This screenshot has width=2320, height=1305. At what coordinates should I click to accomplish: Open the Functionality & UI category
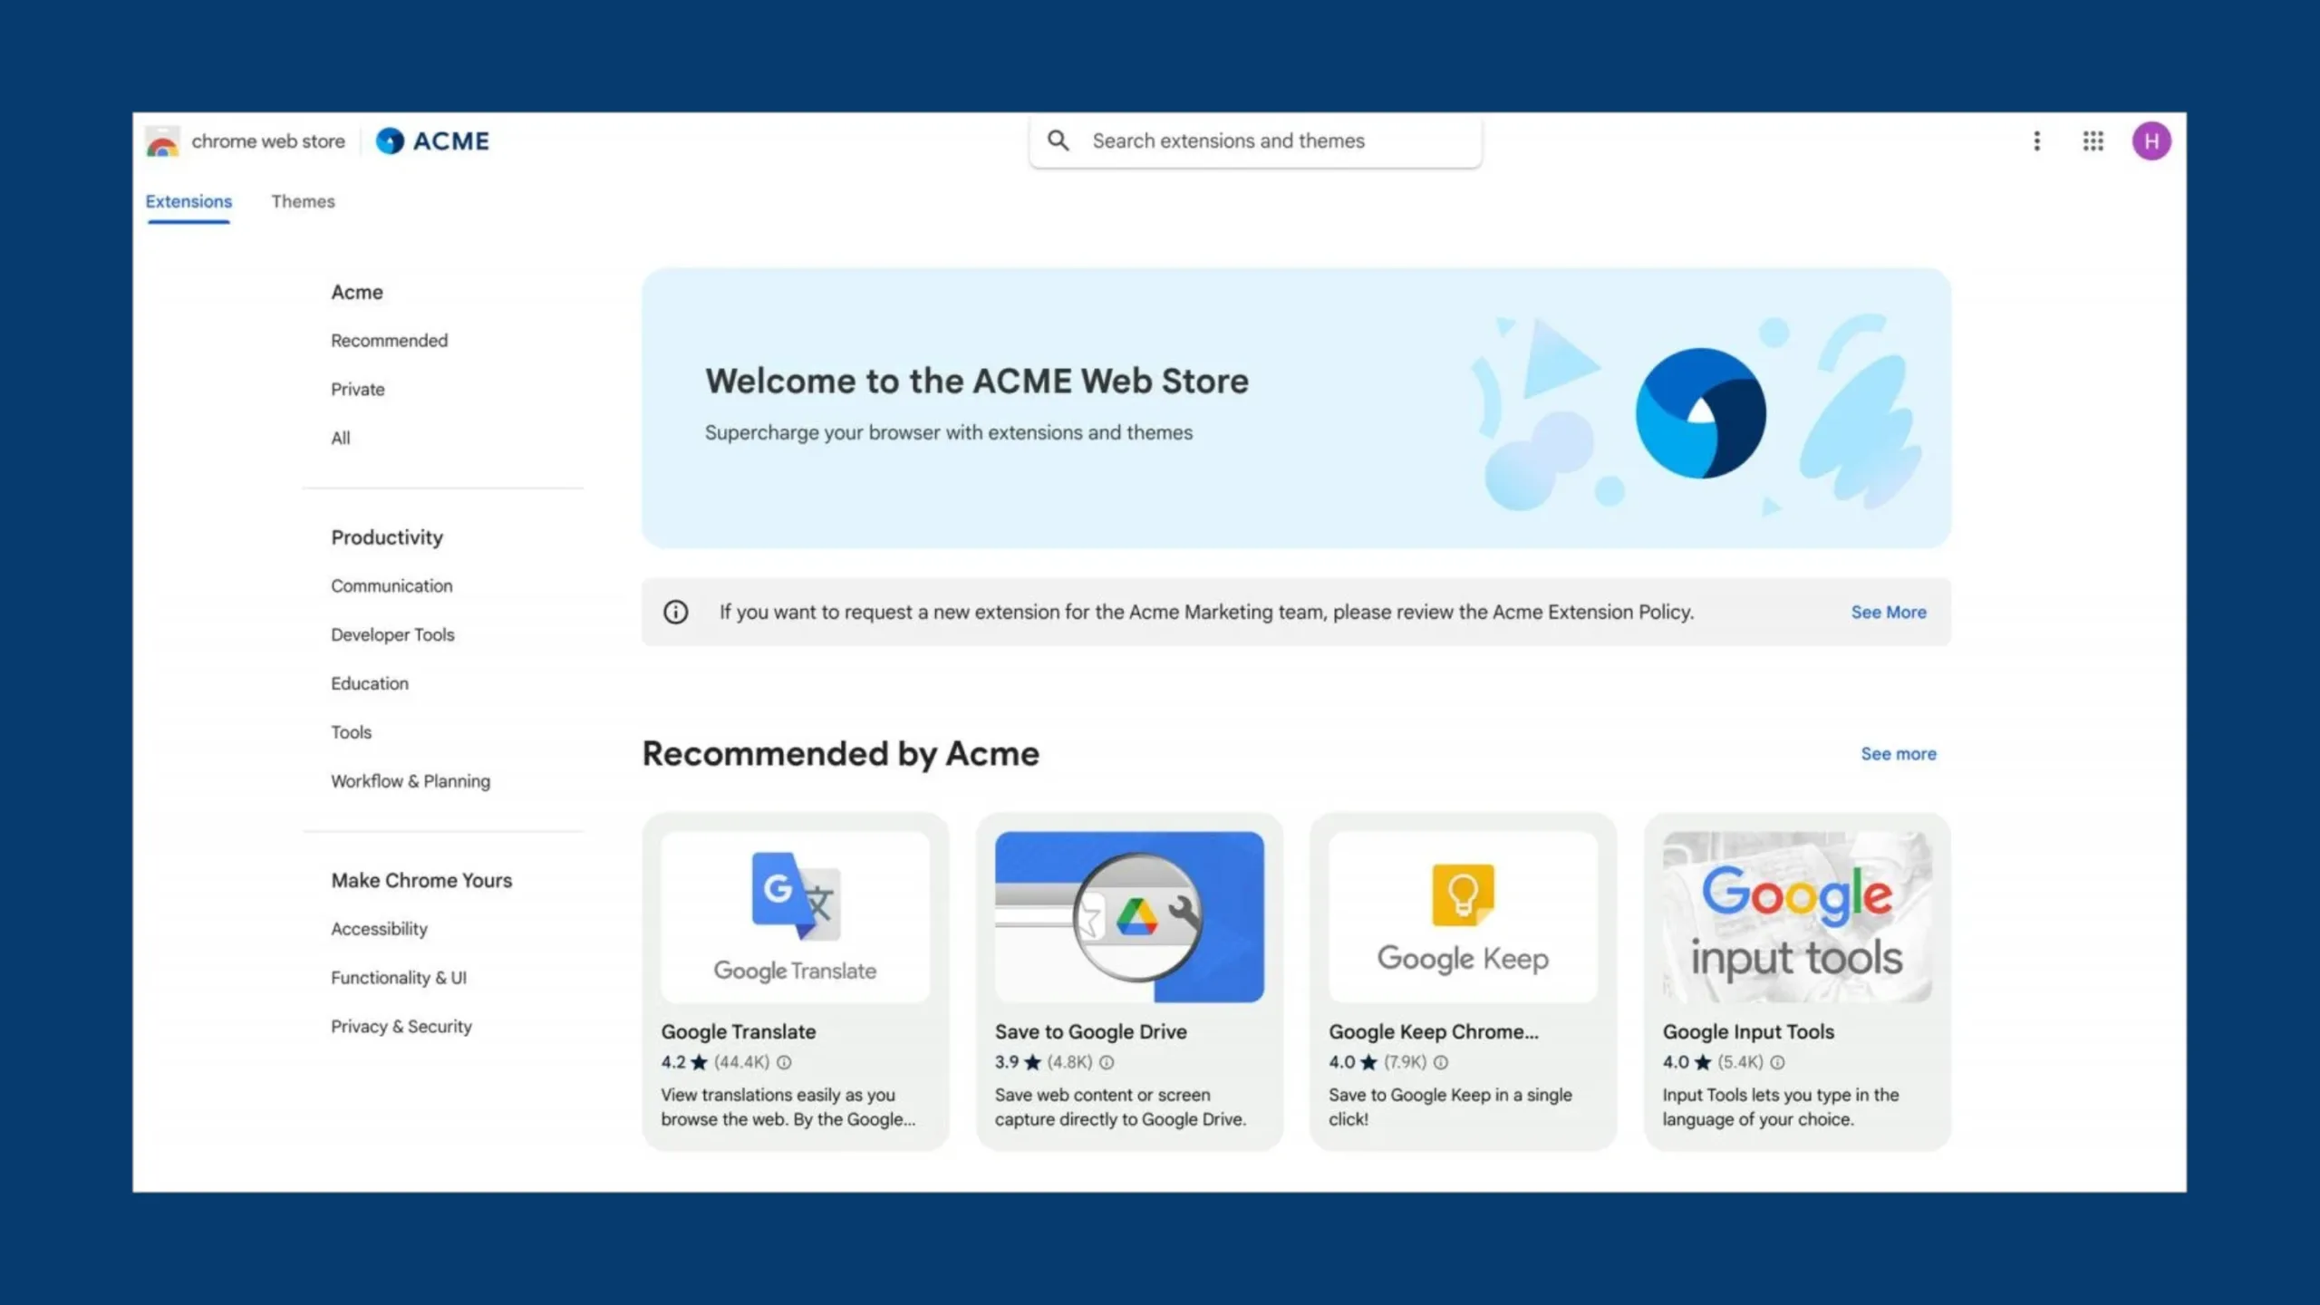pos(398,978)
